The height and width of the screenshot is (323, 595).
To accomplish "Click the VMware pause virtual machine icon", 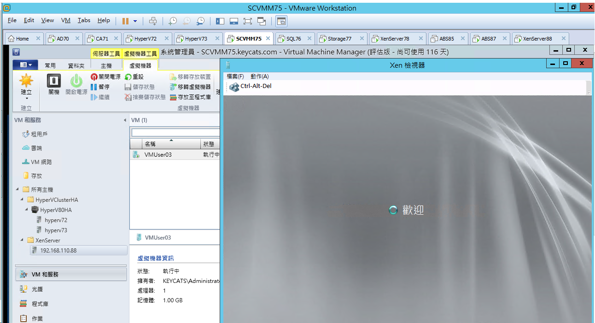I will pyautogui.click(x=125, y=21).
